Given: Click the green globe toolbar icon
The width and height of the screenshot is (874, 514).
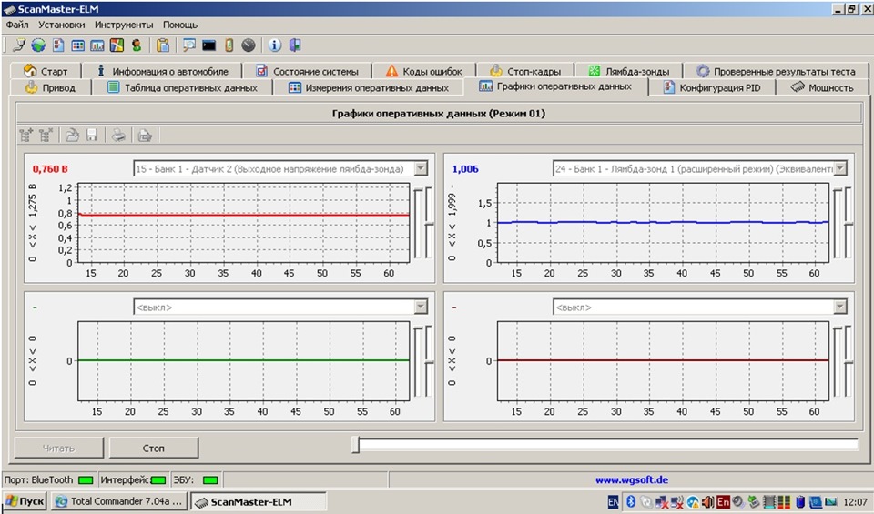Looking at the screenshot, I should click(38, 45).
